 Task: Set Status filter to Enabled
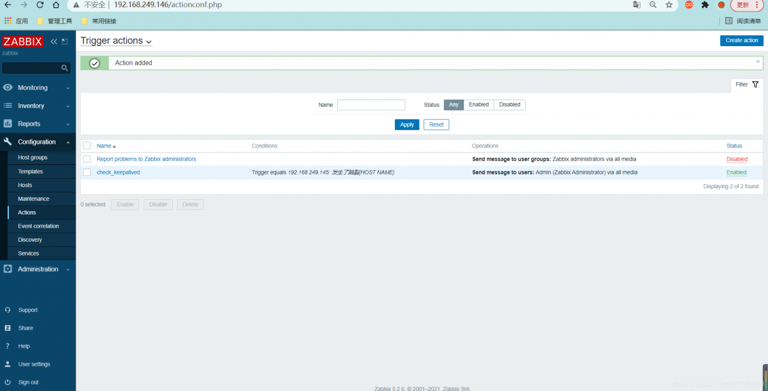tap(479, 105)
